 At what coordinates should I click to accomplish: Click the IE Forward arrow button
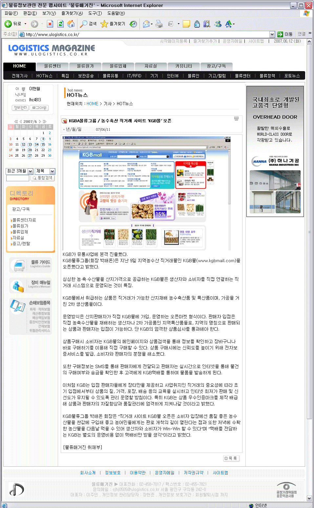point(34,24)
